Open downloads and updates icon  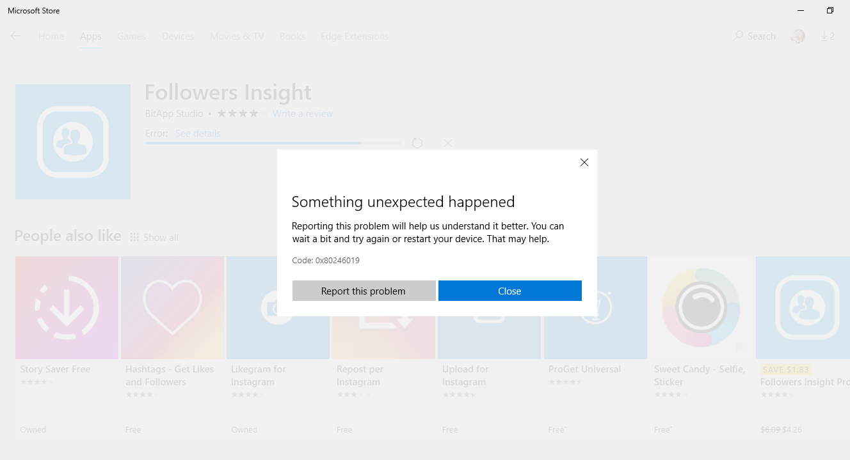click(x=827, y=36)
